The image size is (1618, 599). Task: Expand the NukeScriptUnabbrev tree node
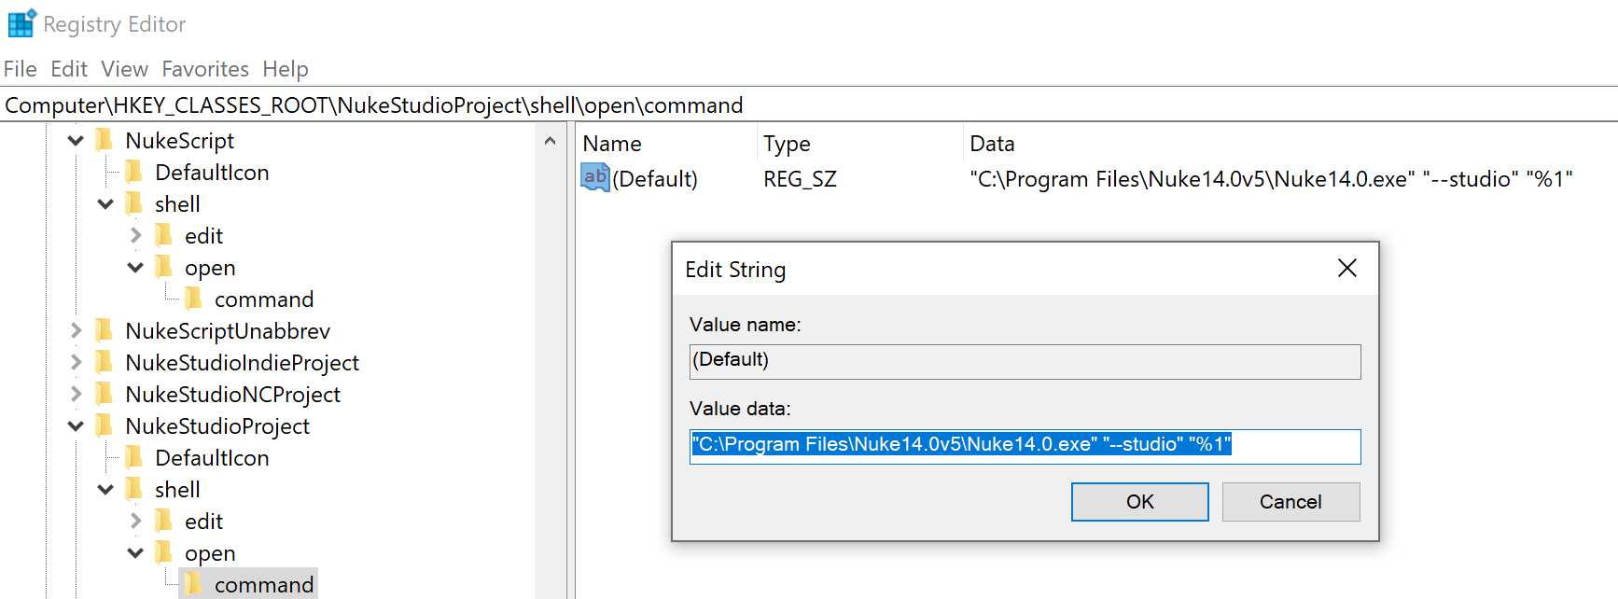click(76, 331)
